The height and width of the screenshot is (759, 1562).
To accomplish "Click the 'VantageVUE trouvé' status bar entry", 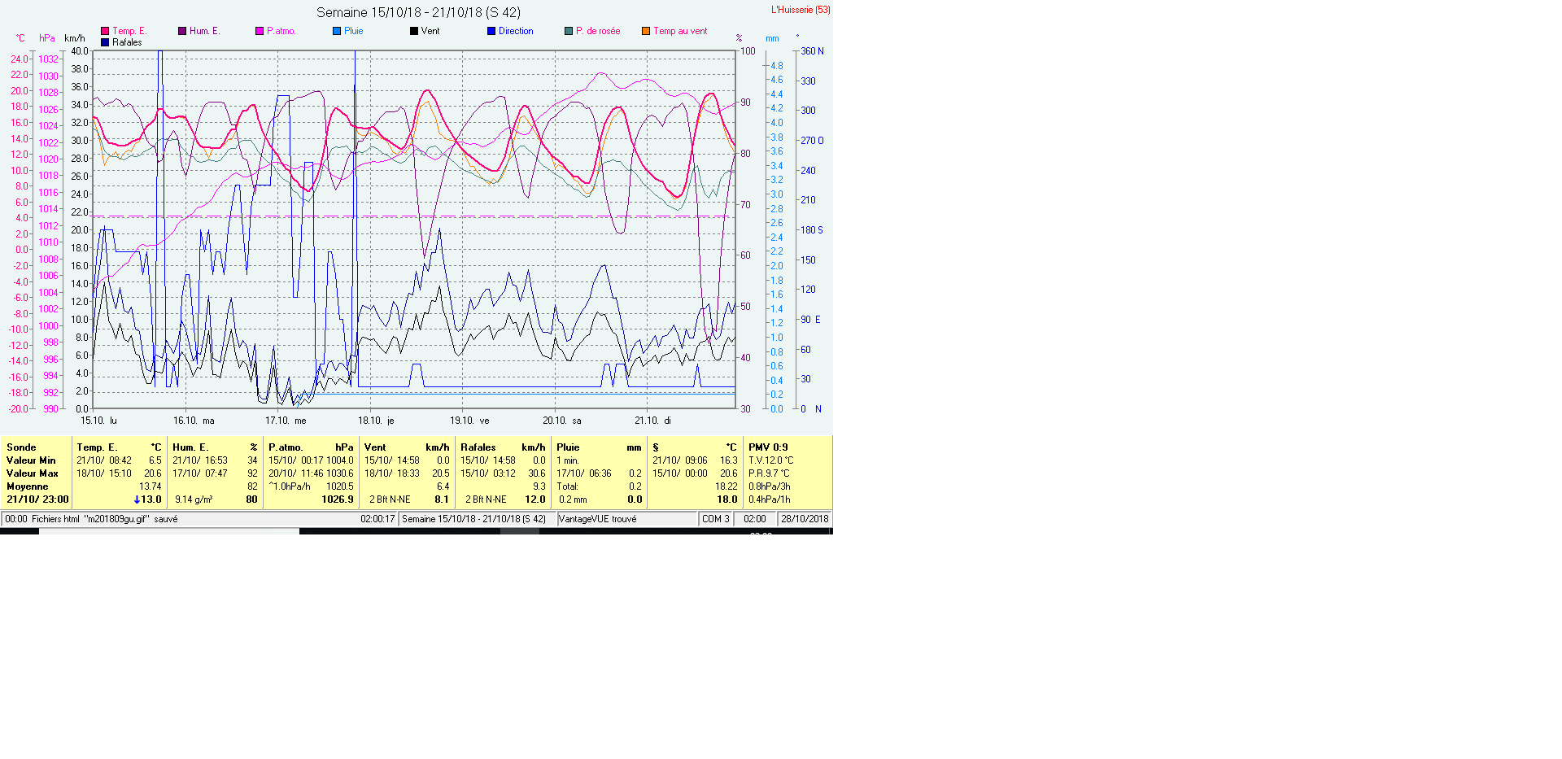I will (x=598, y=519).
